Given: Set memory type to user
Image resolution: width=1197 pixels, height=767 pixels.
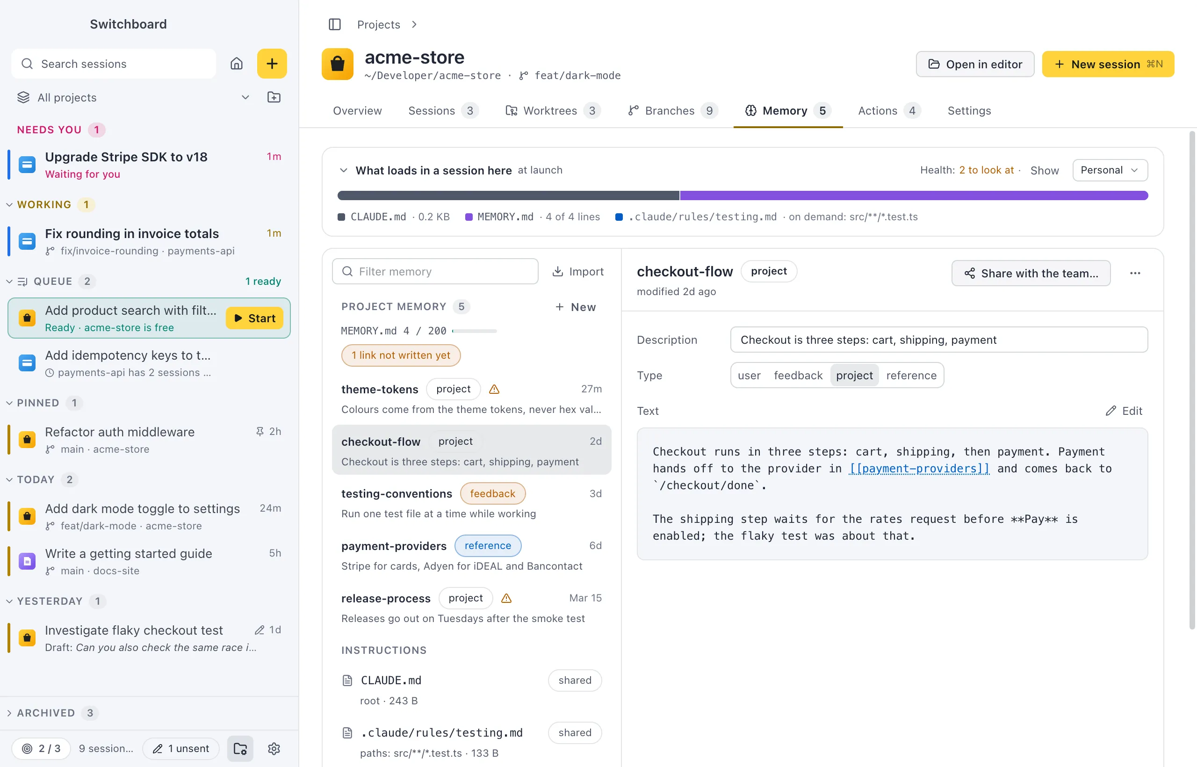Looking at the screenshot, I should (x=749, y=376).
